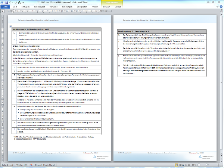This screenshot has width=224, height=168.
Task: Open the Datei tab
Action: pyautogui.click(x=5, y=7)
